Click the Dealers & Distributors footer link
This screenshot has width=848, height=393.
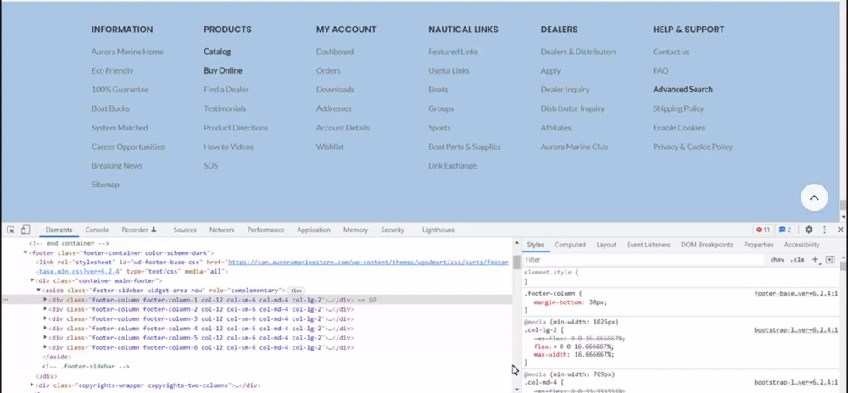tap(578, 52)
